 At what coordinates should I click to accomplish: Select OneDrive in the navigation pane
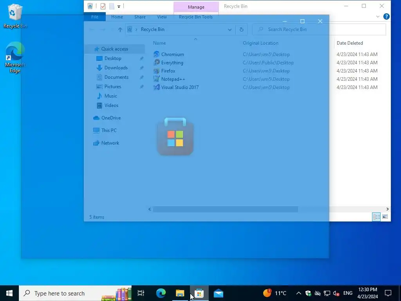pos(111,118)
